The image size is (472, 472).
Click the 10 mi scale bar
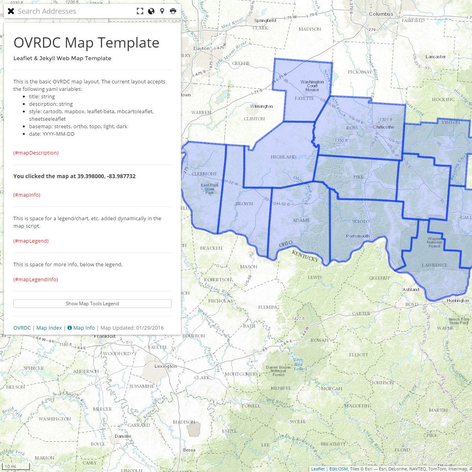(x=17, y=467)
